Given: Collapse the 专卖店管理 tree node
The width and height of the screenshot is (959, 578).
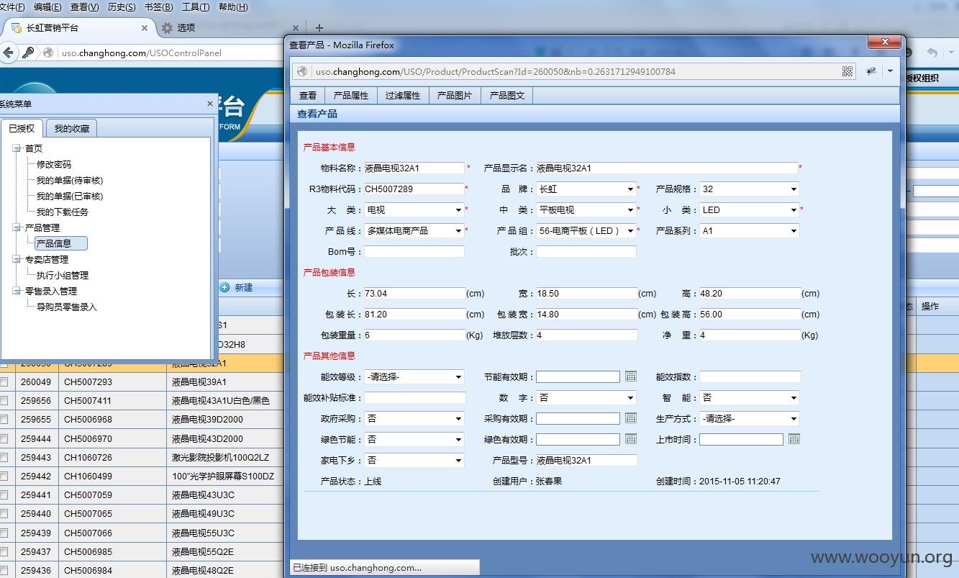Looking at the screenshot, I should click(x=17, y=259).
